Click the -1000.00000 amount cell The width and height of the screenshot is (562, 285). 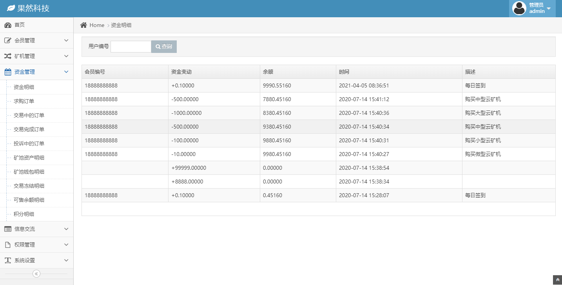coord(214,113)
